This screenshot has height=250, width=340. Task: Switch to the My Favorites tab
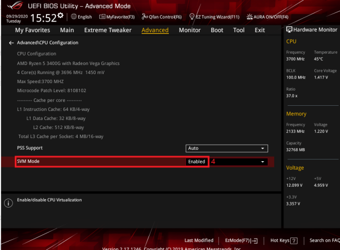click(x=34, y=30)
